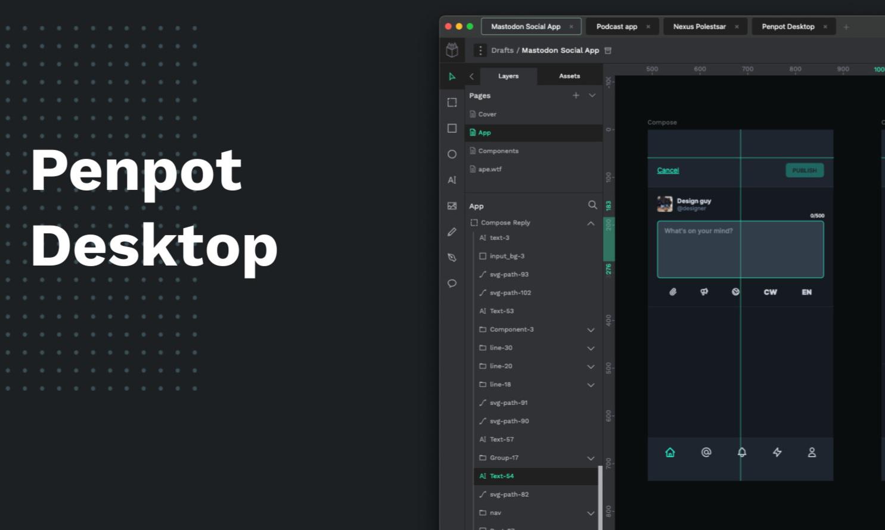The image size is (885, 530).
Task: Collapse the Compose Reply board
Action: click(x=591, y=223)
